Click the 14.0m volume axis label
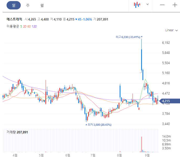The height and width of the screenshot is (157, 180). tap(166, 137)
